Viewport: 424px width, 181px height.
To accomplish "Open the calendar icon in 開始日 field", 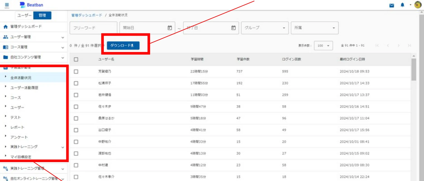I will click(169, 28).
